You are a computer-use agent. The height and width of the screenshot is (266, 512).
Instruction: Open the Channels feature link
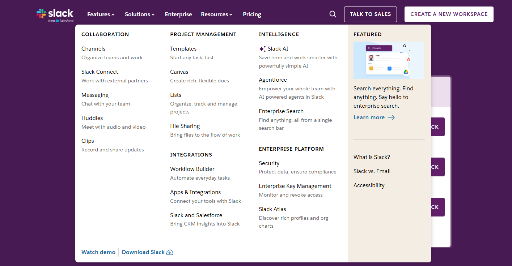click(93, 49)
